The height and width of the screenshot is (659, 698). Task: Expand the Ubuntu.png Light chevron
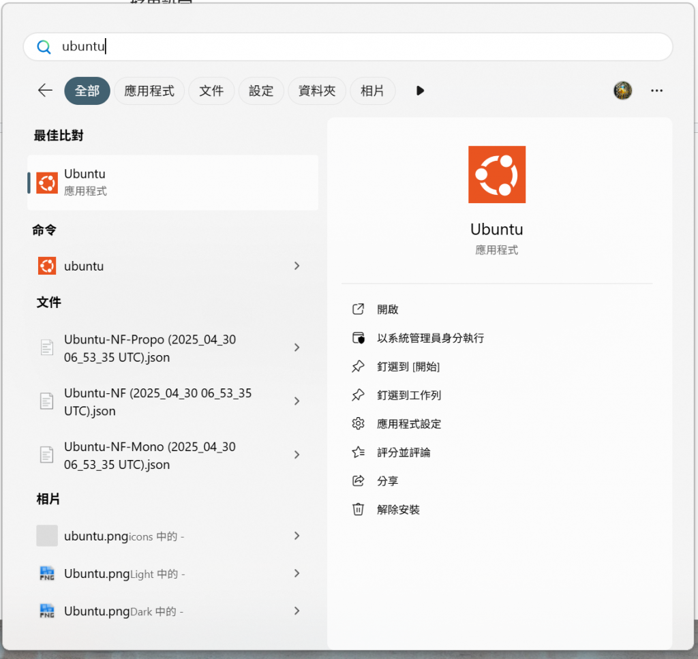(297, 573)
